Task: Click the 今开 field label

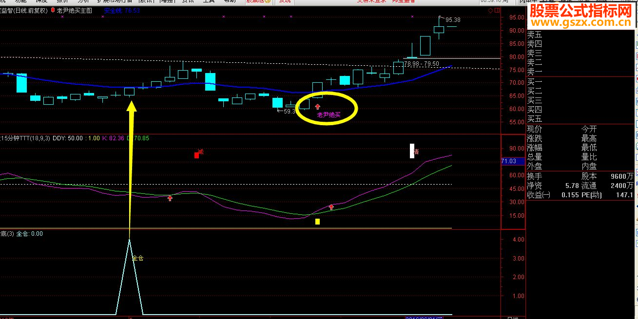Action: (589, 129)
